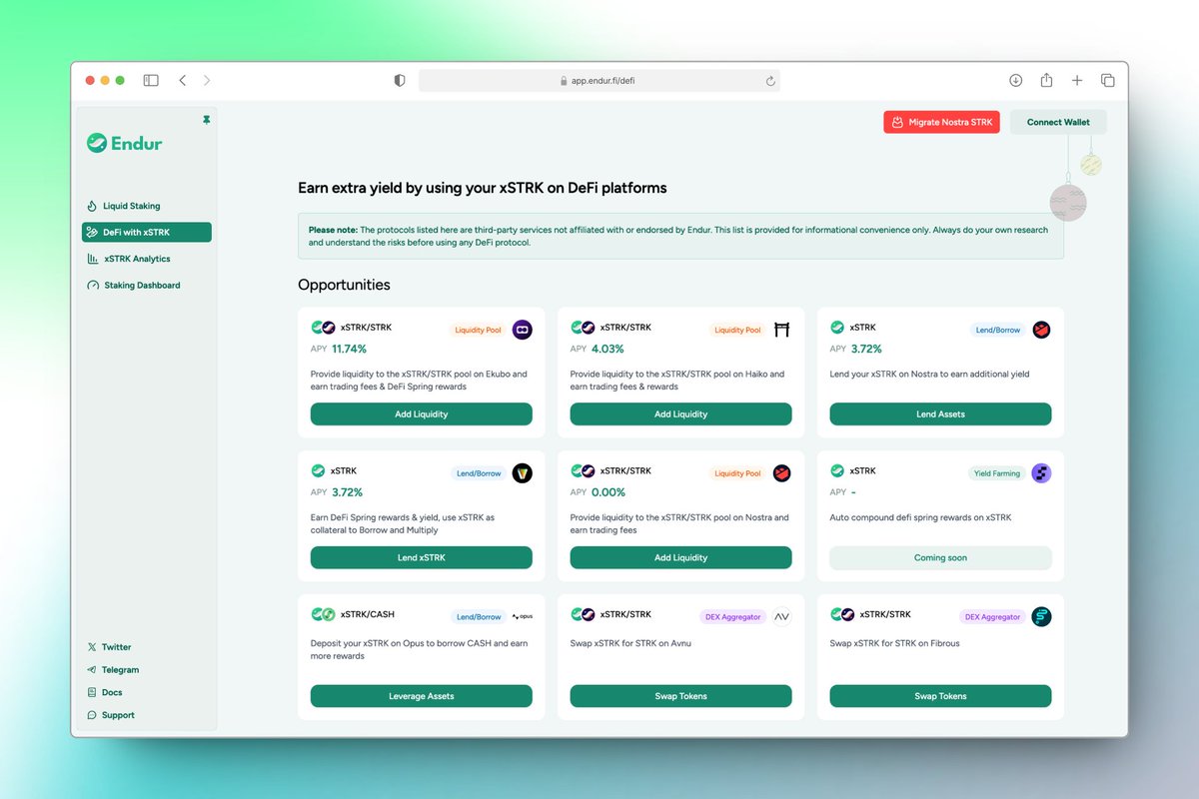Click Add Liquidity on Ekubo card

coord(422,414)
